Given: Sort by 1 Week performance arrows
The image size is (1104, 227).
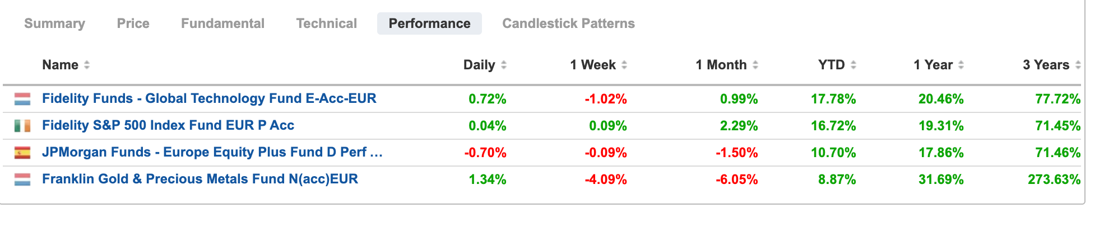Looking at the screenshot, I should click(624, 65).
